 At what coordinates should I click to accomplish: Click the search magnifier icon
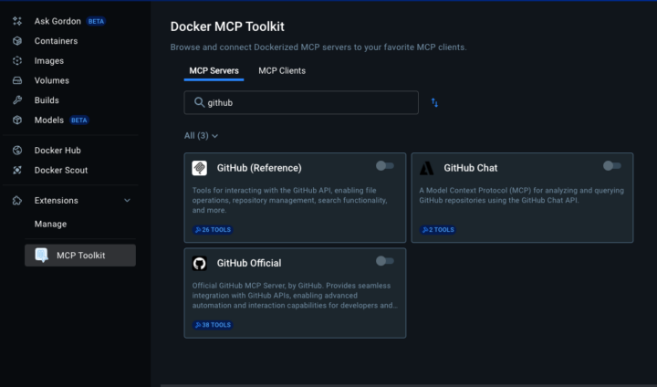pos(199,102)
